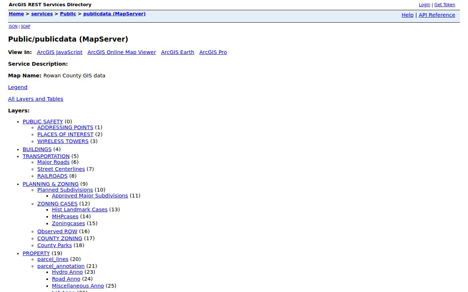The image size is (468, 292).
Task: Open the County Parks layer
Action: (54, 245)
